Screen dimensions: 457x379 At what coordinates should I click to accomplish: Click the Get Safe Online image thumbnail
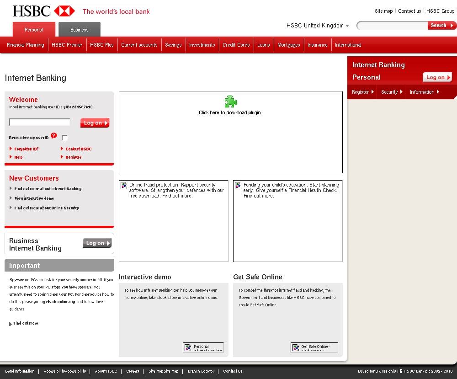314,347
